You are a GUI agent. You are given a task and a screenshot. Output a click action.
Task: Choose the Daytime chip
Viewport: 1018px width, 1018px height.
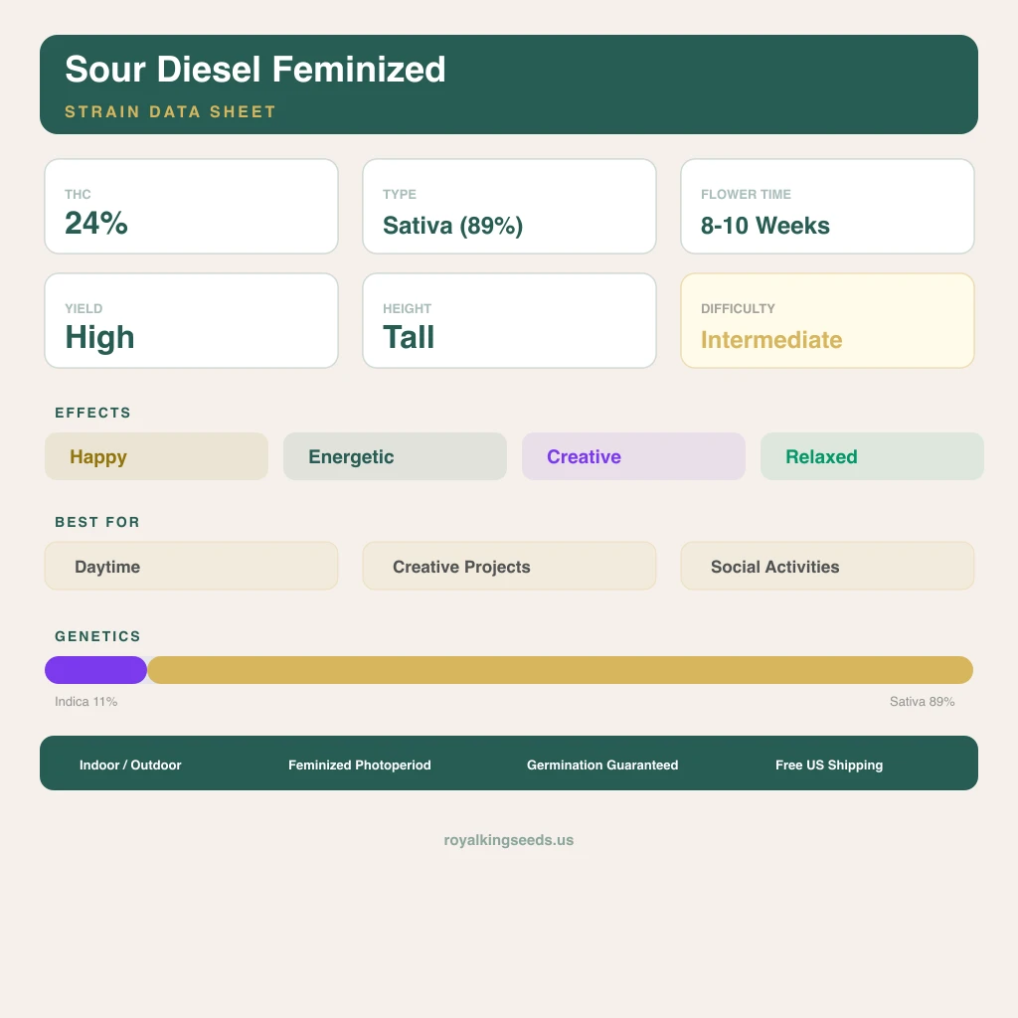[x=191, y=566]
